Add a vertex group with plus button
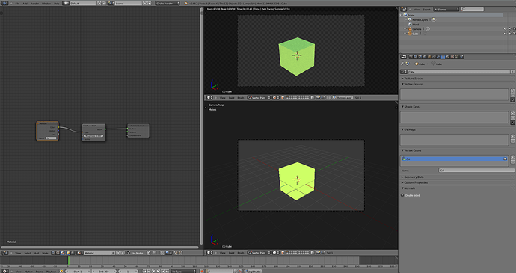The width and height of the screenshot is (516, 273). 512,91
